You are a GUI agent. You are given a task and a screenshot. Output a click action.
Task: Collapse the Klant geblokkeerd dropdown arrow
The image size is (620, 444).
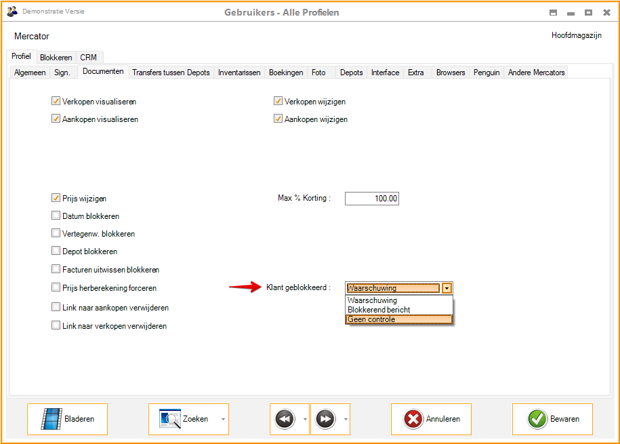447,288
